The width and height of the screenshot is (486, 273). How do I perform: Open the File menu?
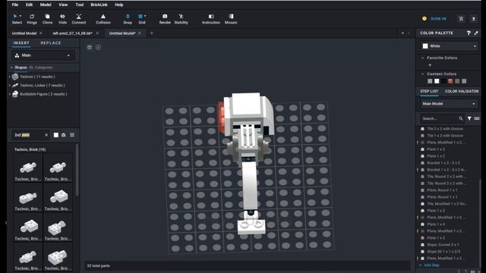tap(15, 5)
